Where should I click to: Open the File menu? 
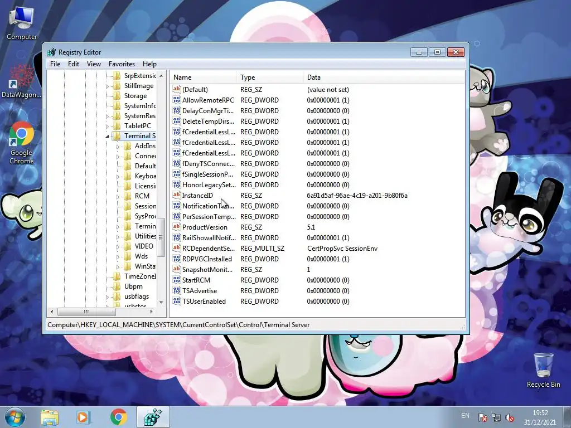pyautogui.click(x=55, y=64)
